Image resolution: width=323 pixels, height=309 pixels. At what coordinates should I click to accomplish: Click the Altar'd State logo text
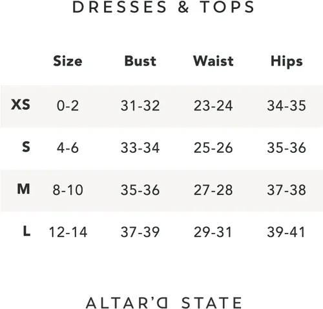(x=164, y=303)
